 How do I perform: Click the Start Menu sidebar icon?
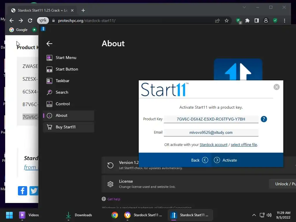(x=49, y=58)
